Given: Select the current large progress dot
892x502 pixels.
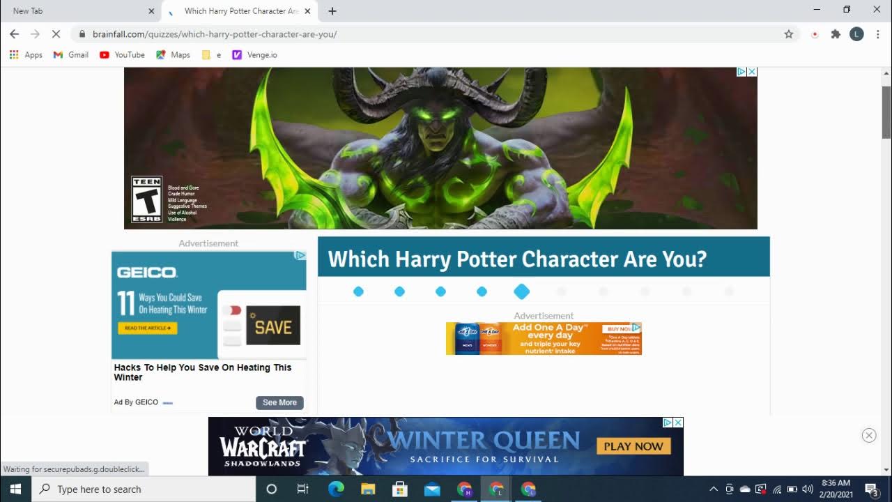Looking at the screenshot, I should pos(522,291).
